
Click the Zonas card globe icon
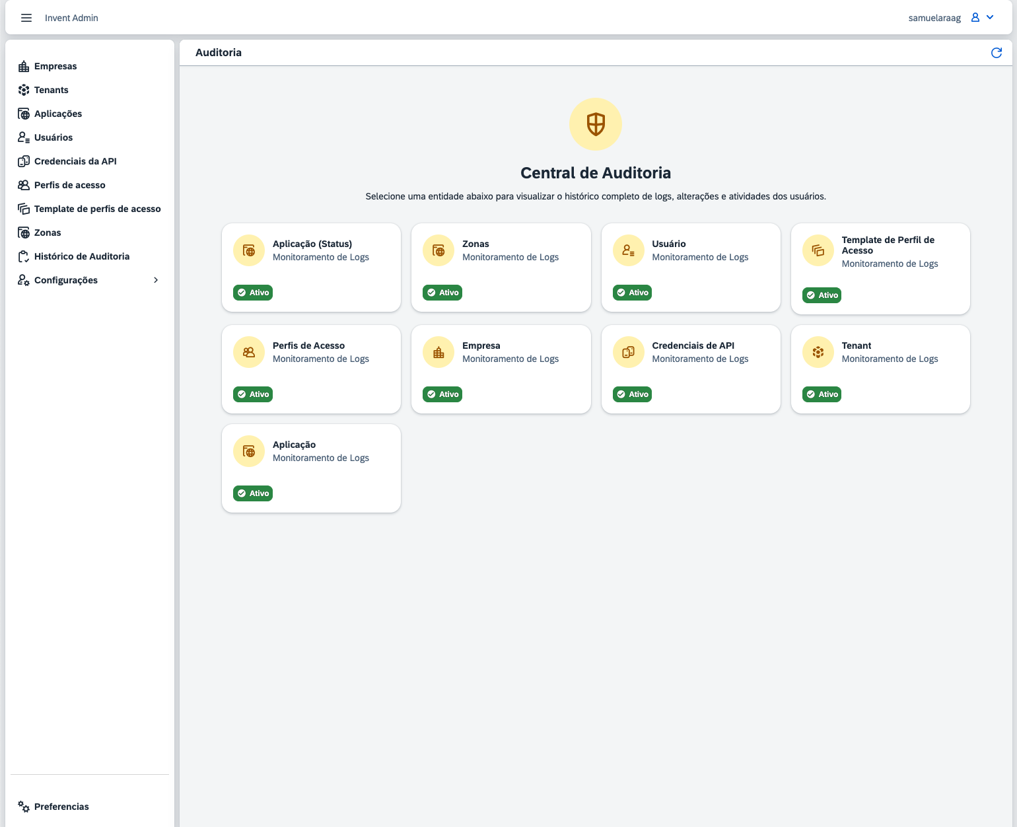click(x=438, y=251)
